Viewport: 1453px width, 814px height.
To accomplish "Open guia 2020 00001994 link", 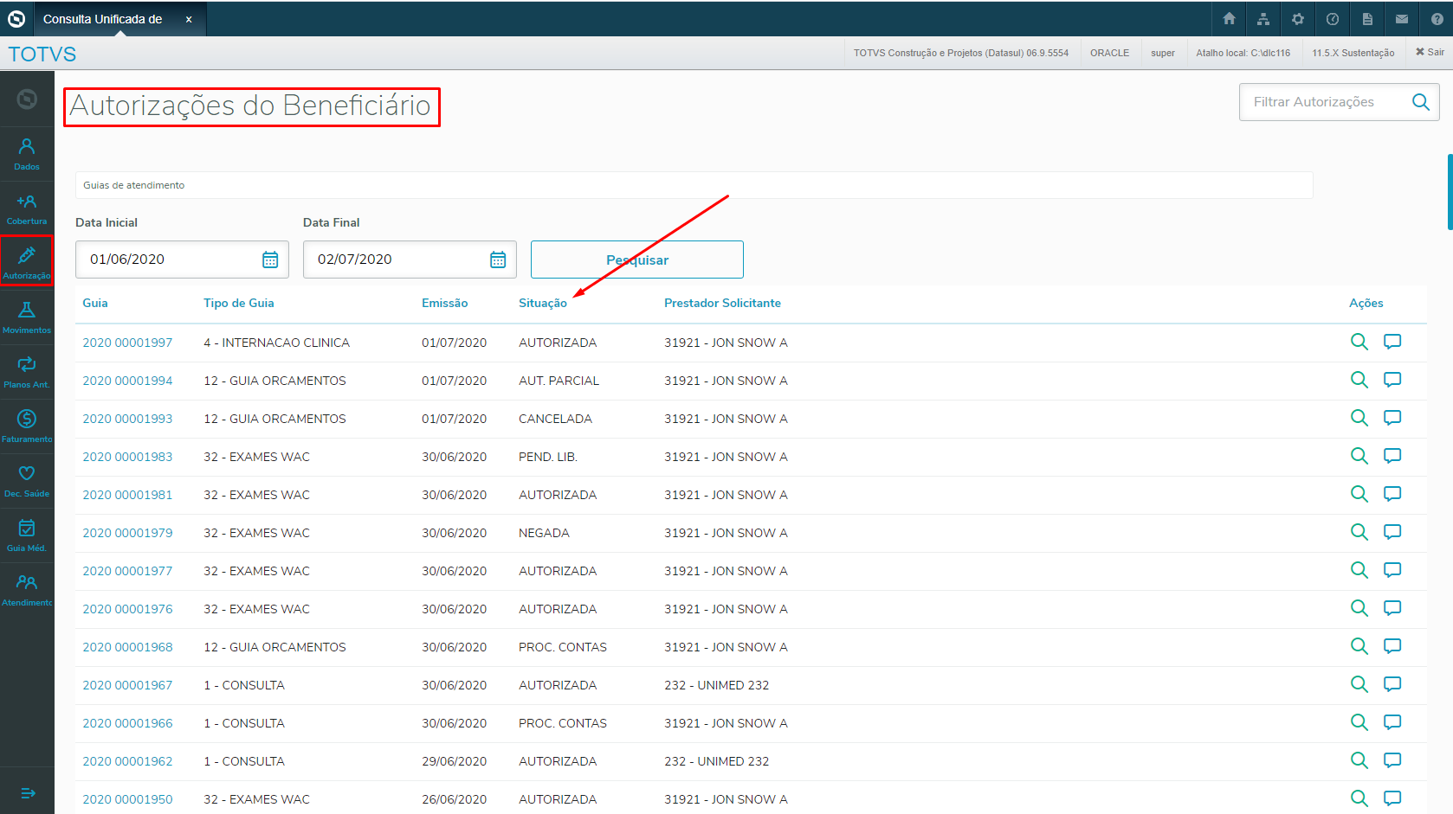I will pyautogui.click(x=127, y=381).
